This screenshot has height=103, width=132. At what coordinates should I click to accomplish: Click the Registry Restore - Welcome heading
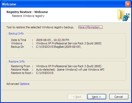click(27, 12)
